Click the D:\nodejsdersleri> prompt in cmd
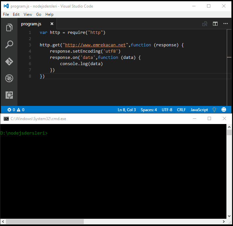The width and height of the screenshot is (233, 226). point(24,133)
